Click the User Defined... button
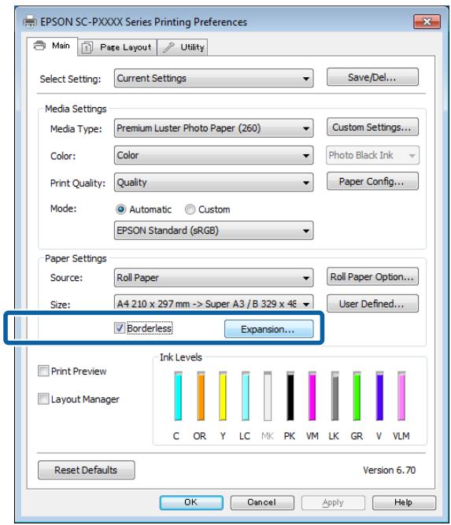Screen dimensions: 451x525 [372, 304]
